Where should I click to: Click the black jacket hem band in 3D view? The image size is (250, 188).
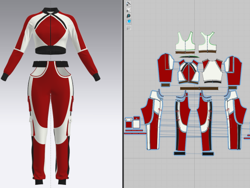(51, 51)
